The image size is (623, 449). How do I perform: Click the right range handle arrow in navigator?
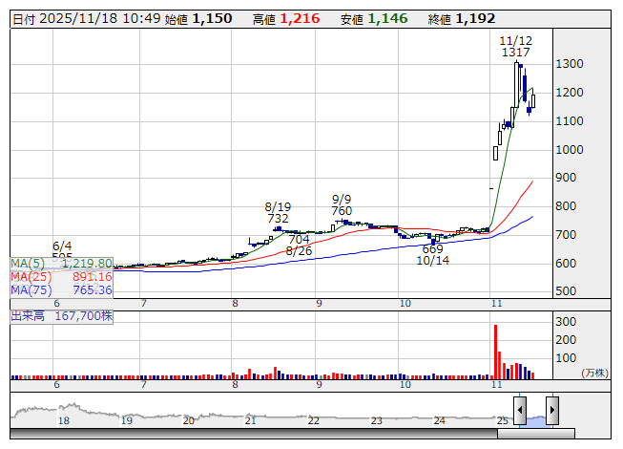551,411
